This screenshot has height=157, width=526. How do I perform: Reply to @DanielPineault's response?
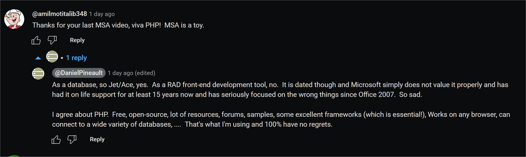97,139
